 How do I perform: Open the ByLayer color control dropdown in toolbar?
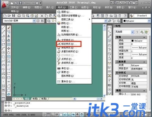(x=149, y=21)
